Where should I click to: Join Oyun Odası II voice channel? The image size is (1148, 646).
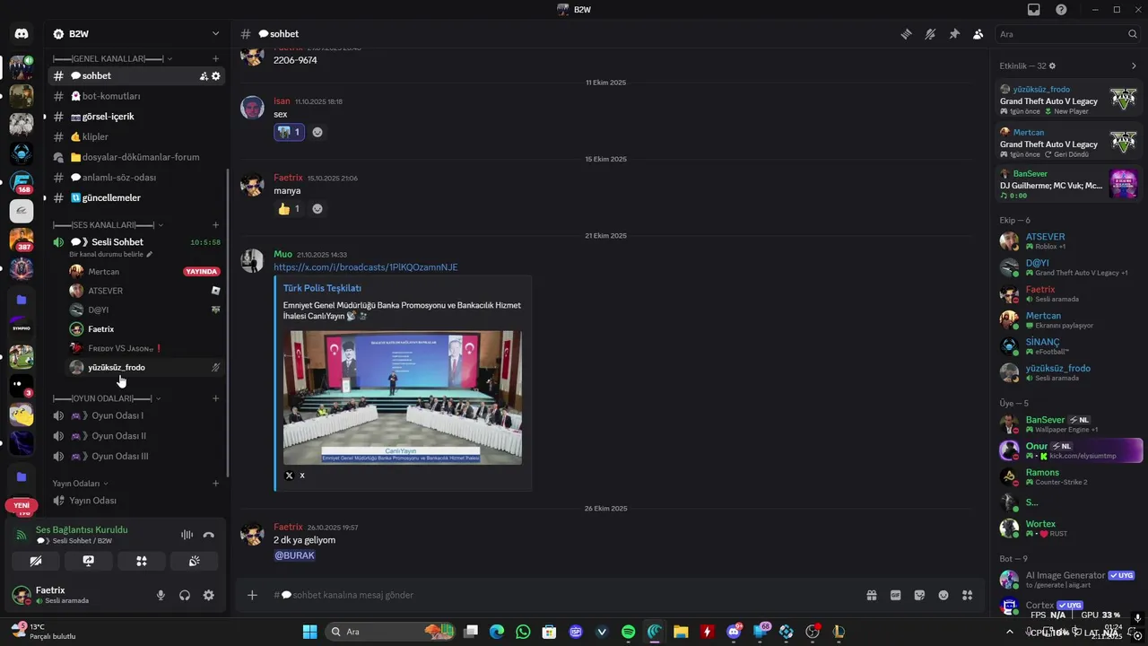(136, 436)
